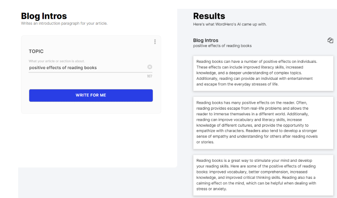Viewport: 337px width, 198px height.
Task: Select the first result starting "Reading books can"
Action: coord(263,73)
